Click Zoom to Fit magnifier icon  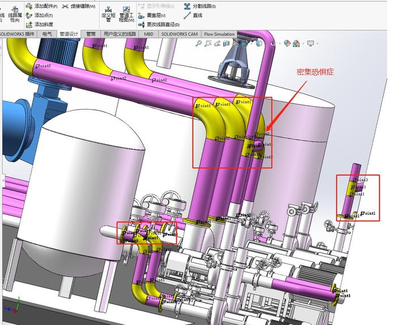(x=199, y=44)
